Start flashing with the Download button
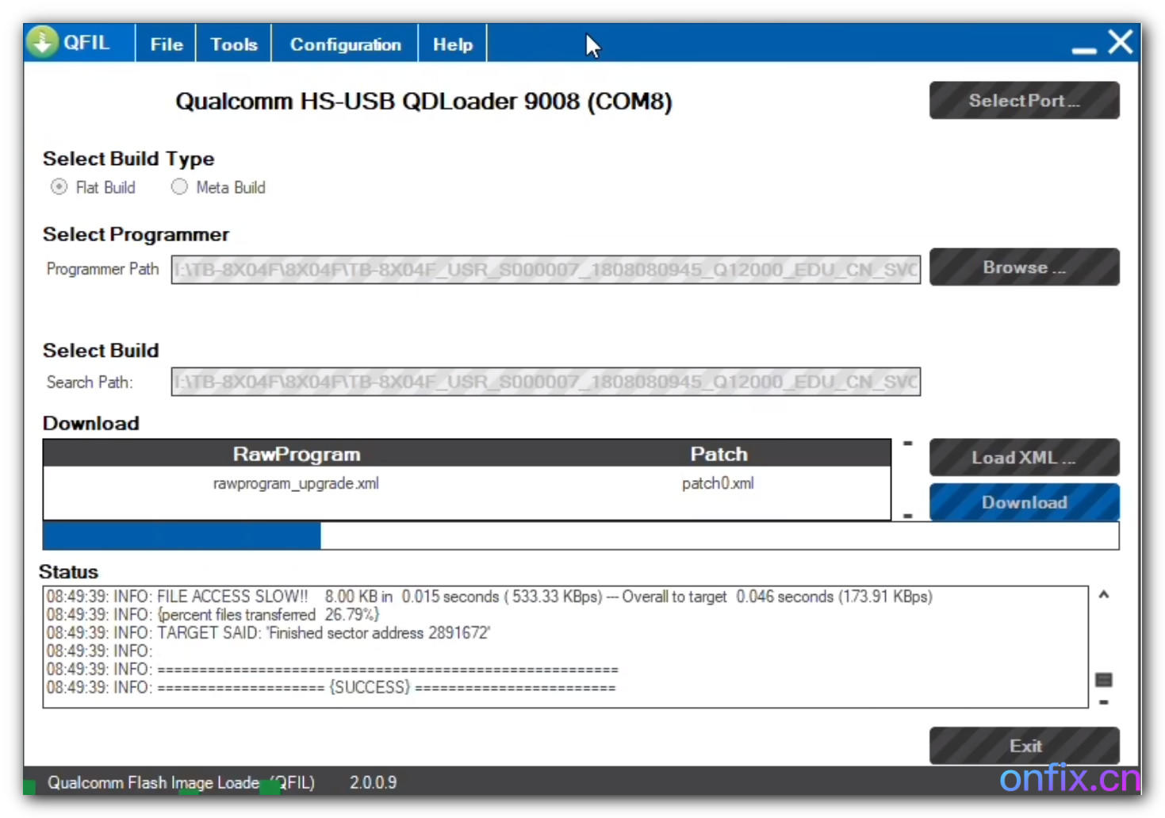The width and height of the screenshot is (1165, 818). (1023, 502)
